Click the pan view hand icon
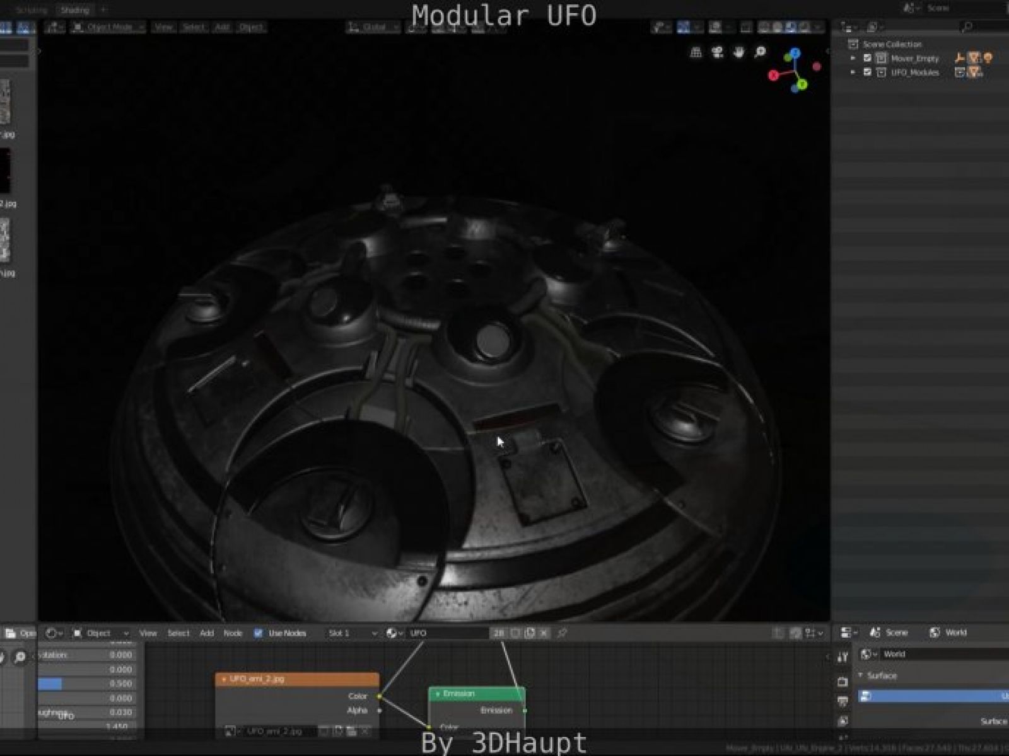1009x756 pixels. point(739,52)
